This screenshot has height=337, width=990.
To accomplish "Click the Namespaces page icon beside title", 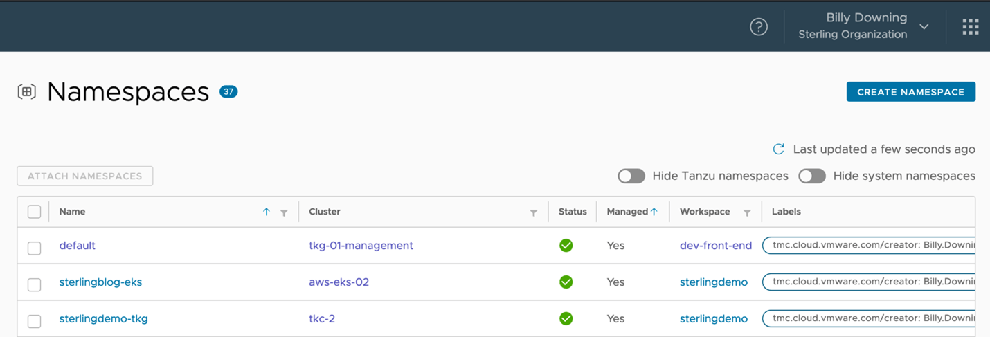I will click(27, 92).
